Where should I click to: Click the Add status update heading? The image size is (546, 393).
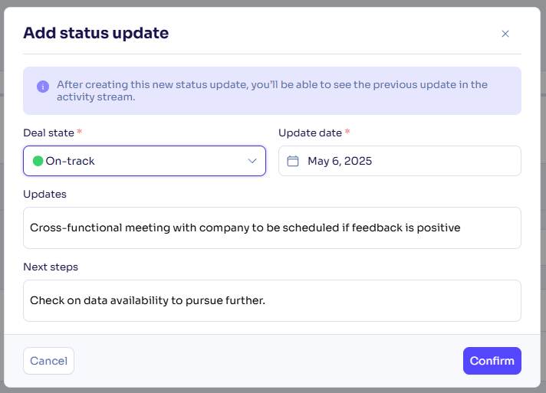96,33
